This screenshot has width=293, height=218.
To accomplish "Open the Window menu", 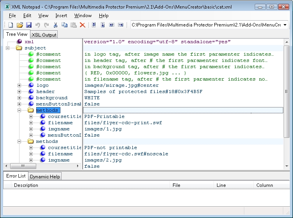I will (83, 16).
